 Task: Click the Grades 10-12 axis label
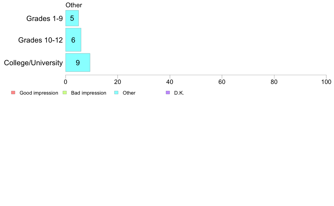pyautogui.click(x=40, y=40)
